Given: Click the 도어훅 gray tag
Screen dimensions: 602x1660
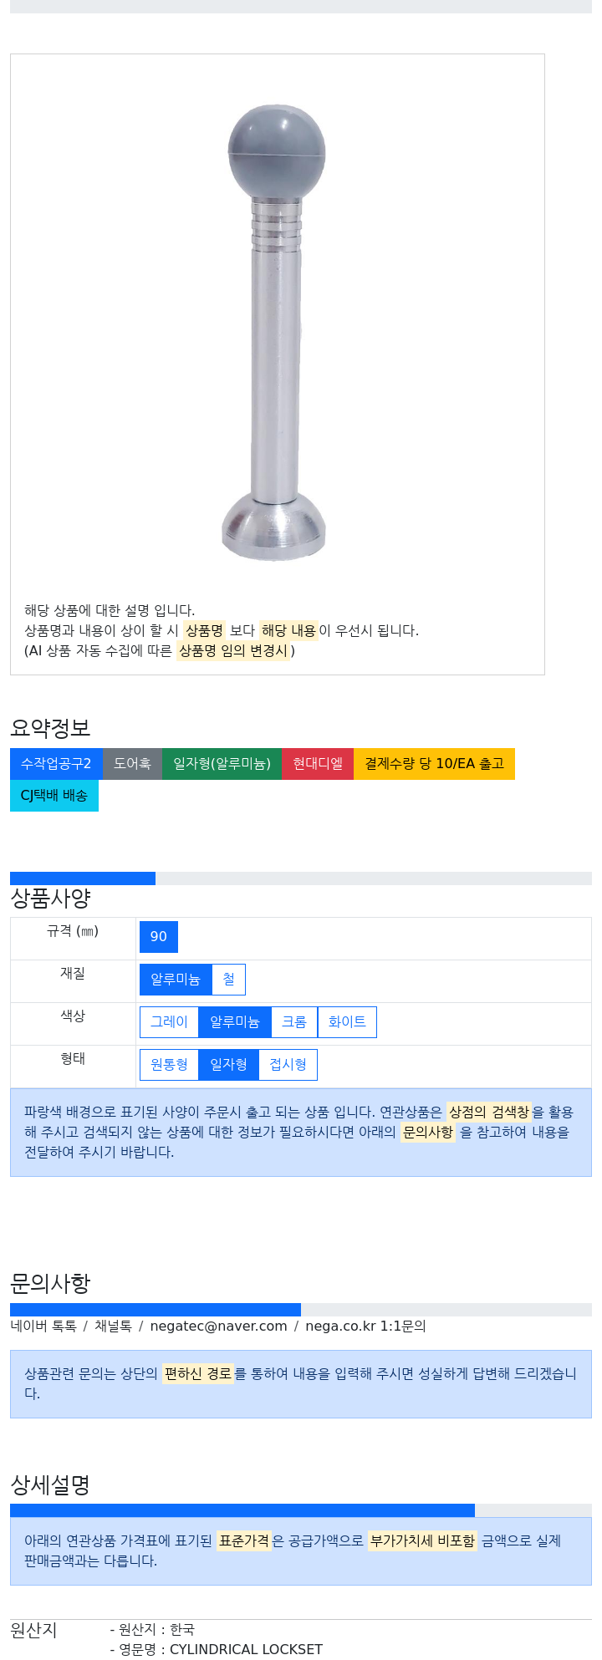Looking at the screenshot, I should 132,764.
